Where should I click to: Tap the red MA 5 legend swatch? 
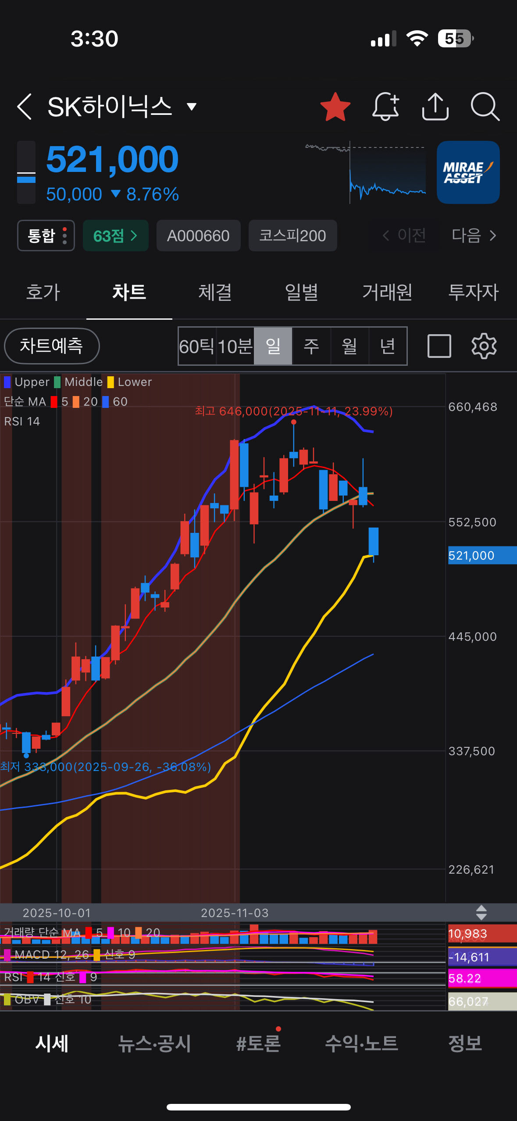pyautogui.click(x=54, y=402)
